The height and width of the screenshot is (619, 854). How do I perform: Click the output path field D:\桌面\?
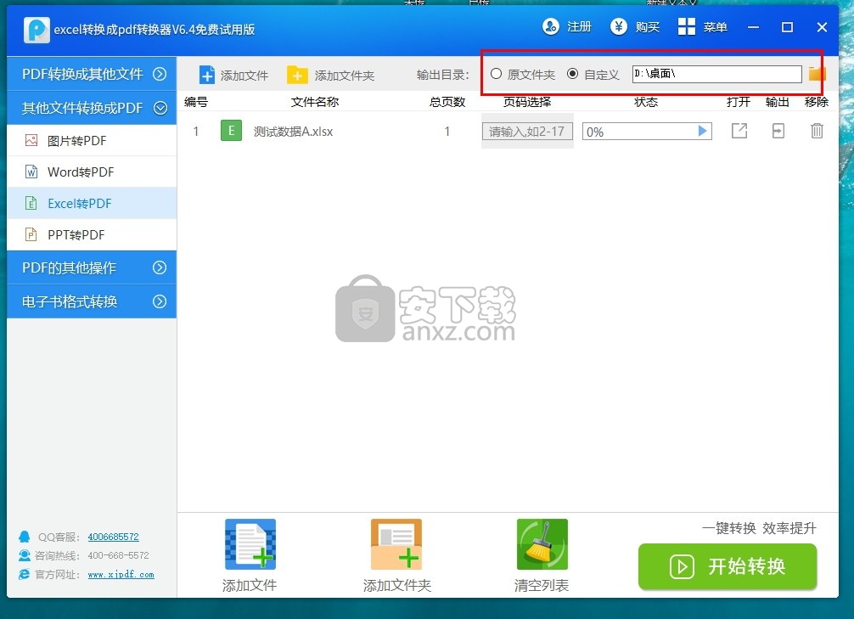716,74
